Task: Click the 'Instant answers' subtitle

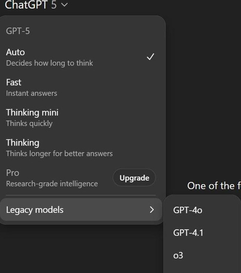Action: 31,93
